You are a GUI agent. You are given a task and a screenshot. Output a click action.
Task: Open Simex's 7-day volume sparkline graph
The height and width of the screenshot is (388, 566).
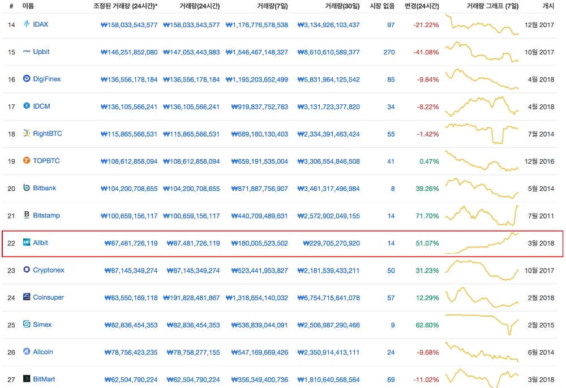click(x=482, y=325)
